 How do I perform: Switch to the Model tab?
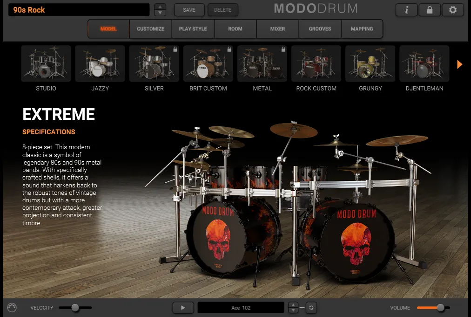point(108,29)
